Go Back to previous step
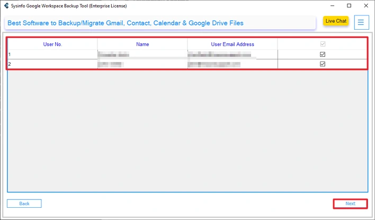Screen dimensions: 375x220 24,204
